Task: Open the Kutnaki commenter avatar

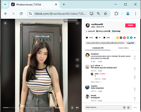Action: tap(87, 97)
